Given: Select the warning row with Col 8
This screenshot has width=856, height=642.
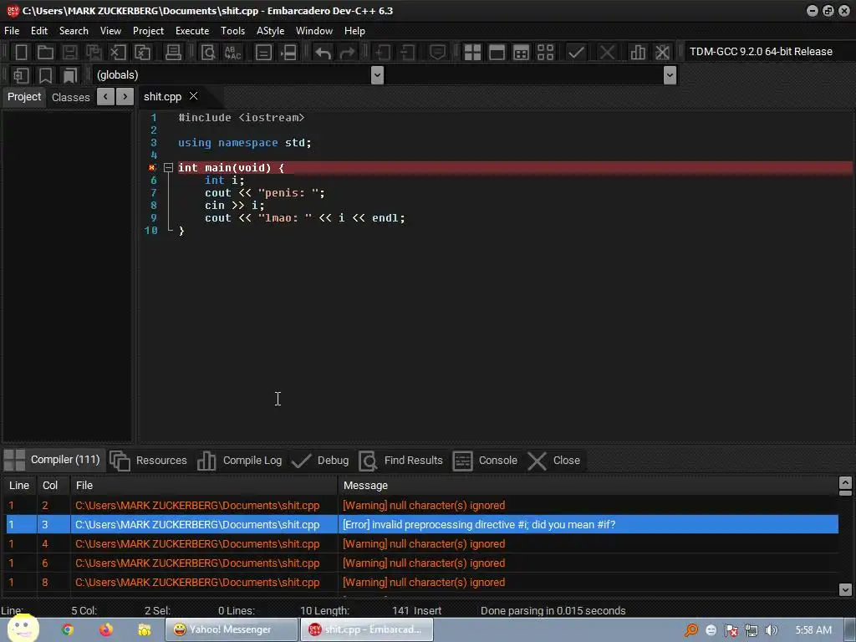Looking at the screenshot, I should 421,583.
